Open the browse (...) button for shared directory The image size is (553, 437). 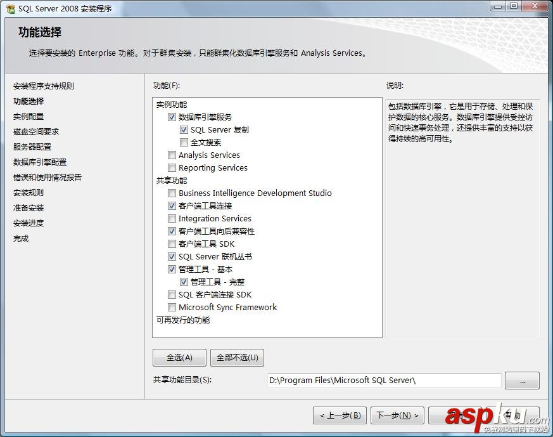[523, 381]
